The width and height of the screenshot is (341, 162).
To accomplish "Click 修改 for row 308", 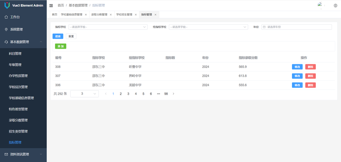I will (x=297, y=67).
